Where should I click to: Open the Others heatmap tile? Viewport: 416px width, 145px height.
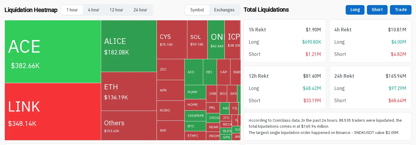pos(129,126)
